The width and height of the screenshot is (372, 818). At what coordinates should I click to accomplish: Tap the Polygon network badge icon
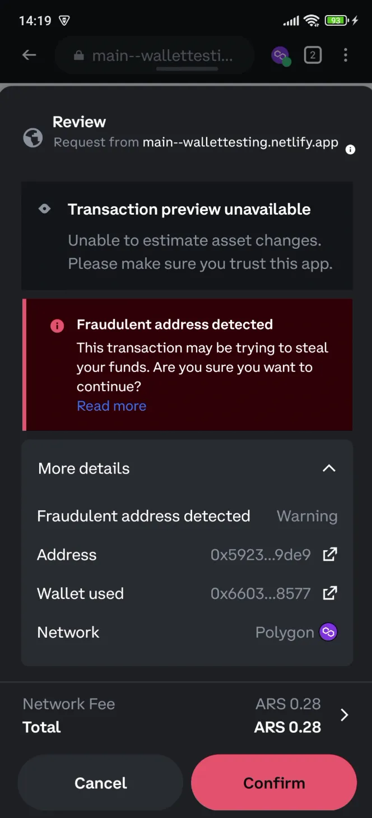(329, 631)
